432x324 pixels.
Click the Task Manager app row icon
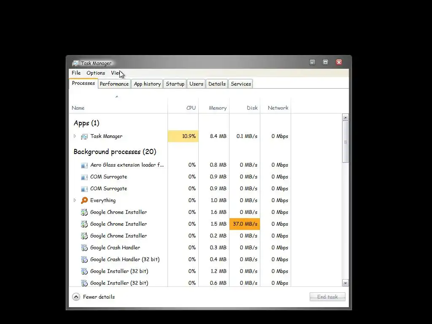[x=84, y=136]
